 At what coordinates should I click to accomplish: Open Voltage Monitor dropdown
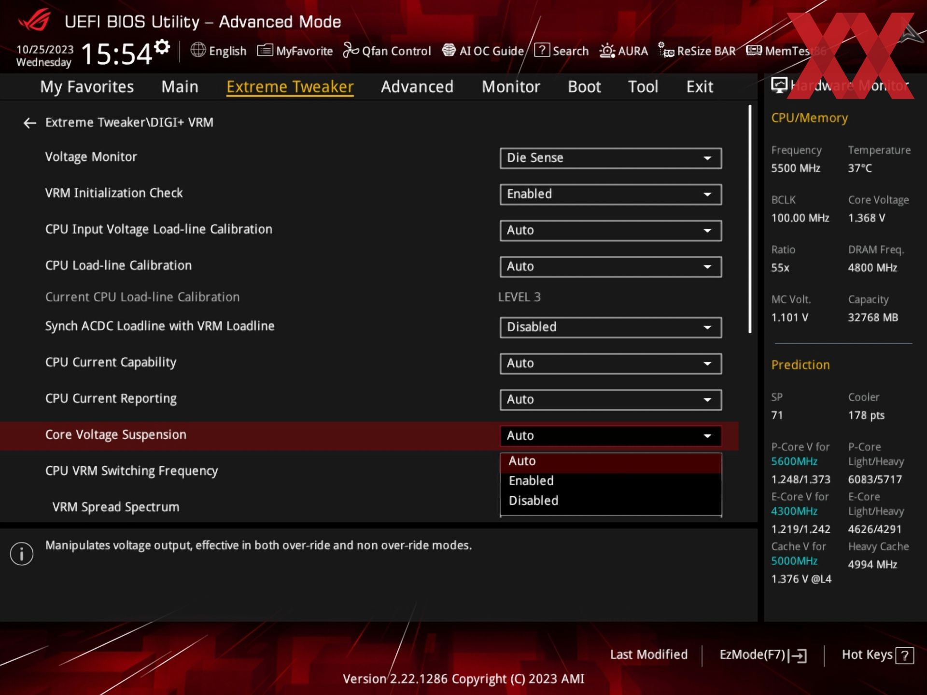[x=611, y=158]
